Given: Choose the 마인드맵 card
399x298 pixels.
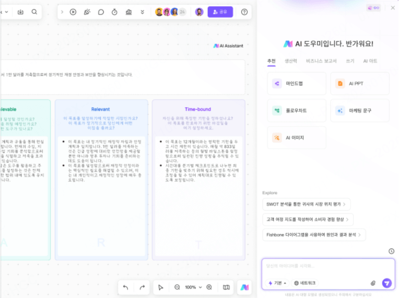Looking at the screenshot, I should (297, 83).
